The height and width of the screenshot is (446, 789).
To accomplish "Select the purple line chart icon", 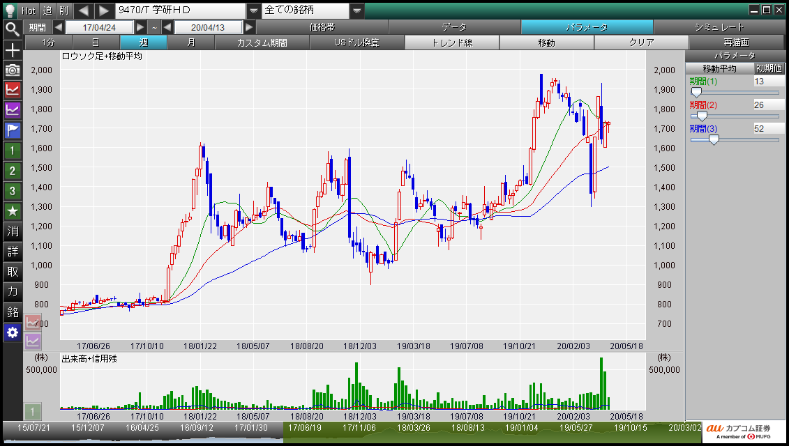I will click(x=13, y=110).
